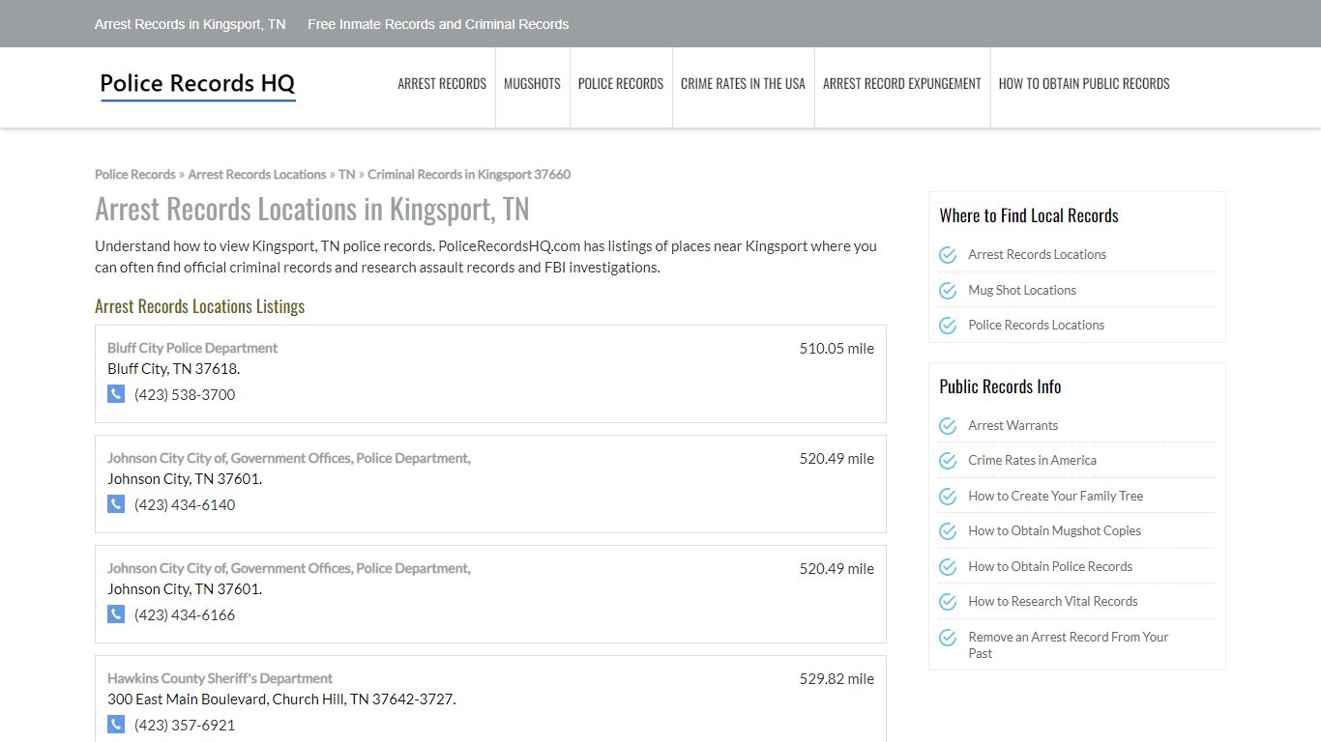The height and width of the screenshot is (742, 1321).
Task: Open Mug Shot Locations sidebar link
Action: point(1022,290)
